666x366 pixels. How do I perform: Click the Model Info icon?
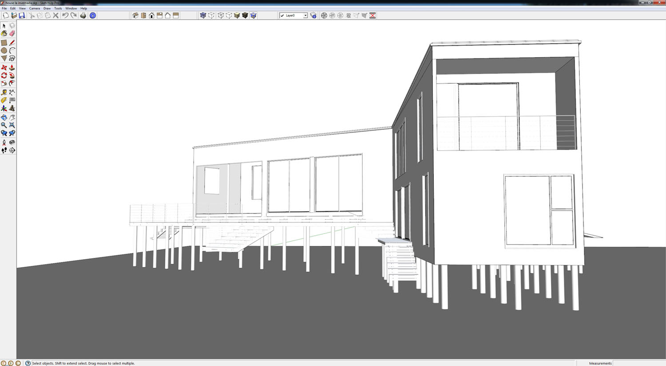click(93, 16)
